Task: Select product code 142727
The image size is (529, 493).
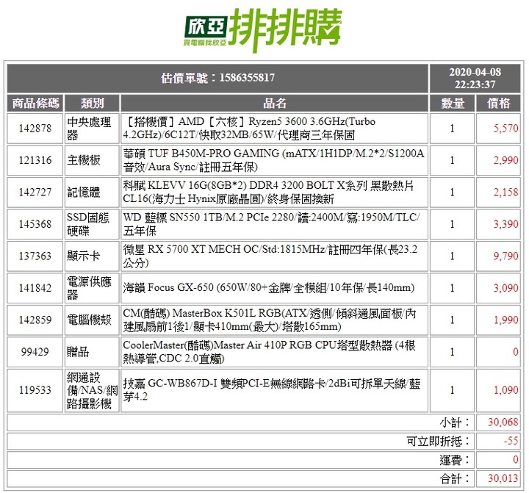Action: [35, 192]
